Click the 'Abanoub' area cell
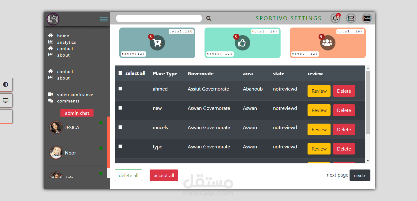Viewport: 417px width, 201px height. click(x=253, y=89)
